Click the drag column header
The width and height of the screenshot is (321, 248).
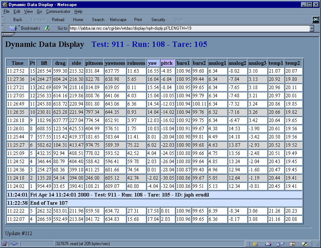point(60,63)
